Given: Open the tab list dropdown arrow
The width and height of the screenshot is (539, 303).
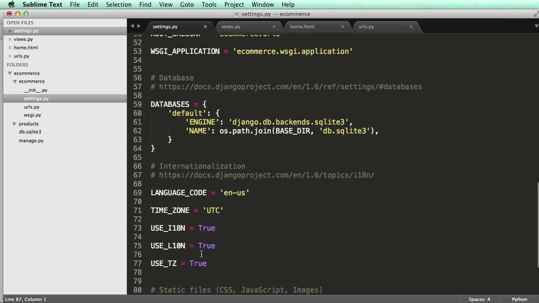Looking at the screenshot, I should click(x=536, y=26).
